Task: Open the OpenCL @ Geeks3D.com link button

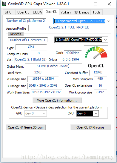Action: (x=26, y=127)
